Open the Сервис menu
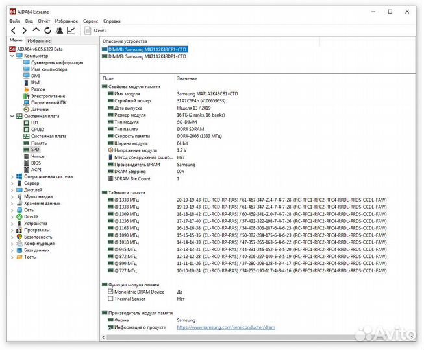The height and width of the screenshot is (350, 424). pos(90,21)
